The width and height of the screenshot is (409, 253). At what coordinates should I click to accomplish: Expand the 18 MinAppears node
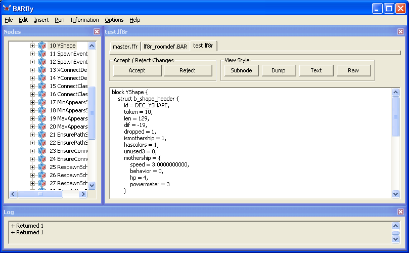click(x=32, y=110)
